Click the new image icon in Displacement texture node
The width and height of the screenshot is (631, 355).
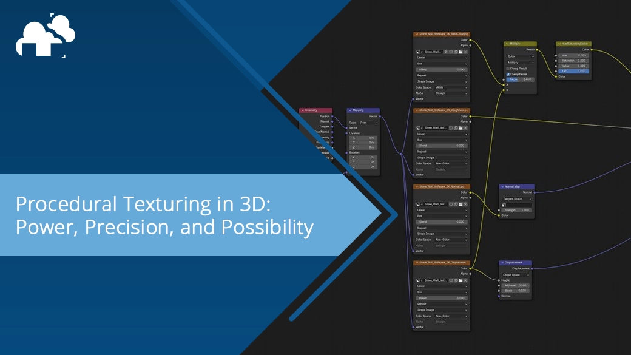[456, 280]
